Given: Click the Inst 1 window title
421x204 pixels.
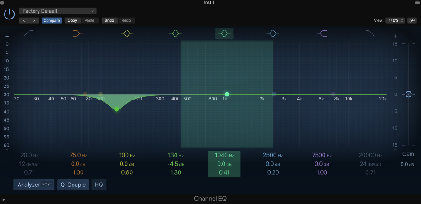Looking at the screenshot, I should [x=210, y=2].
